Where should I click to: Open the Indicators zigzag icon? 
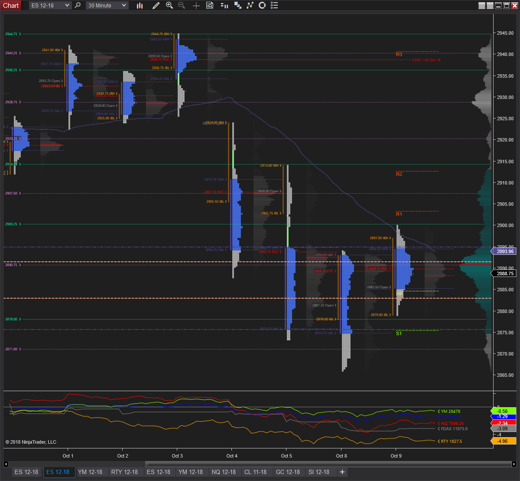tap(250, 6)
